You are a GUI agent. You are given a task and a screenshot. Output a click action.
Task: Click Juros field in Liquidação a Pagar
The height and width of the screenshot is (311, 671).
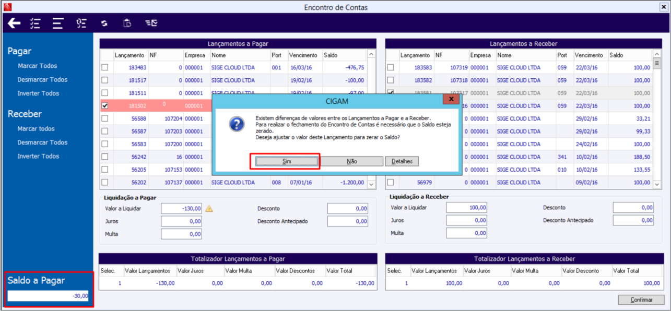181,221
